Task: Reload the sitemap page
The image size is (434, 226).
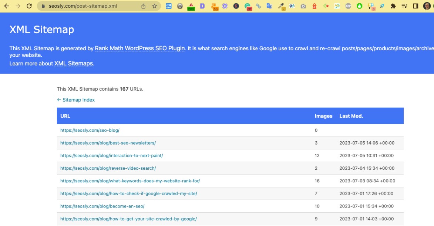Action: (29, 6)
